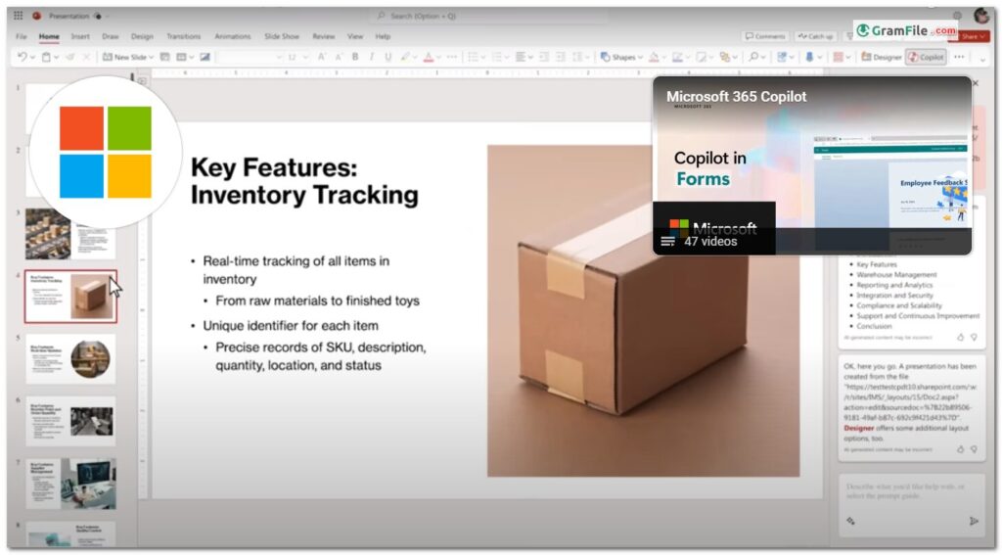Click the Search (Option + Q) box
1002x555 pixels.
489,16
